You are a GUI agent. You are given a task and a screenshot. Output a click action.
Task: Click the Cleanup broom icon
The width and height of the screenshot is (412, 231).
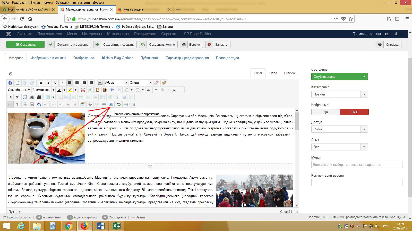(164, 83)
